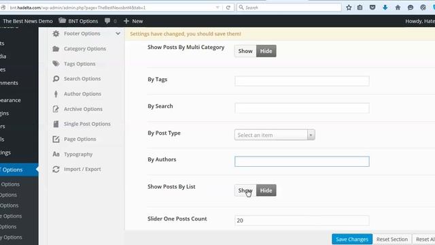This screenshot has width=435, height=245.
Task: Open the Category Options section
Action: coord(86,48)
